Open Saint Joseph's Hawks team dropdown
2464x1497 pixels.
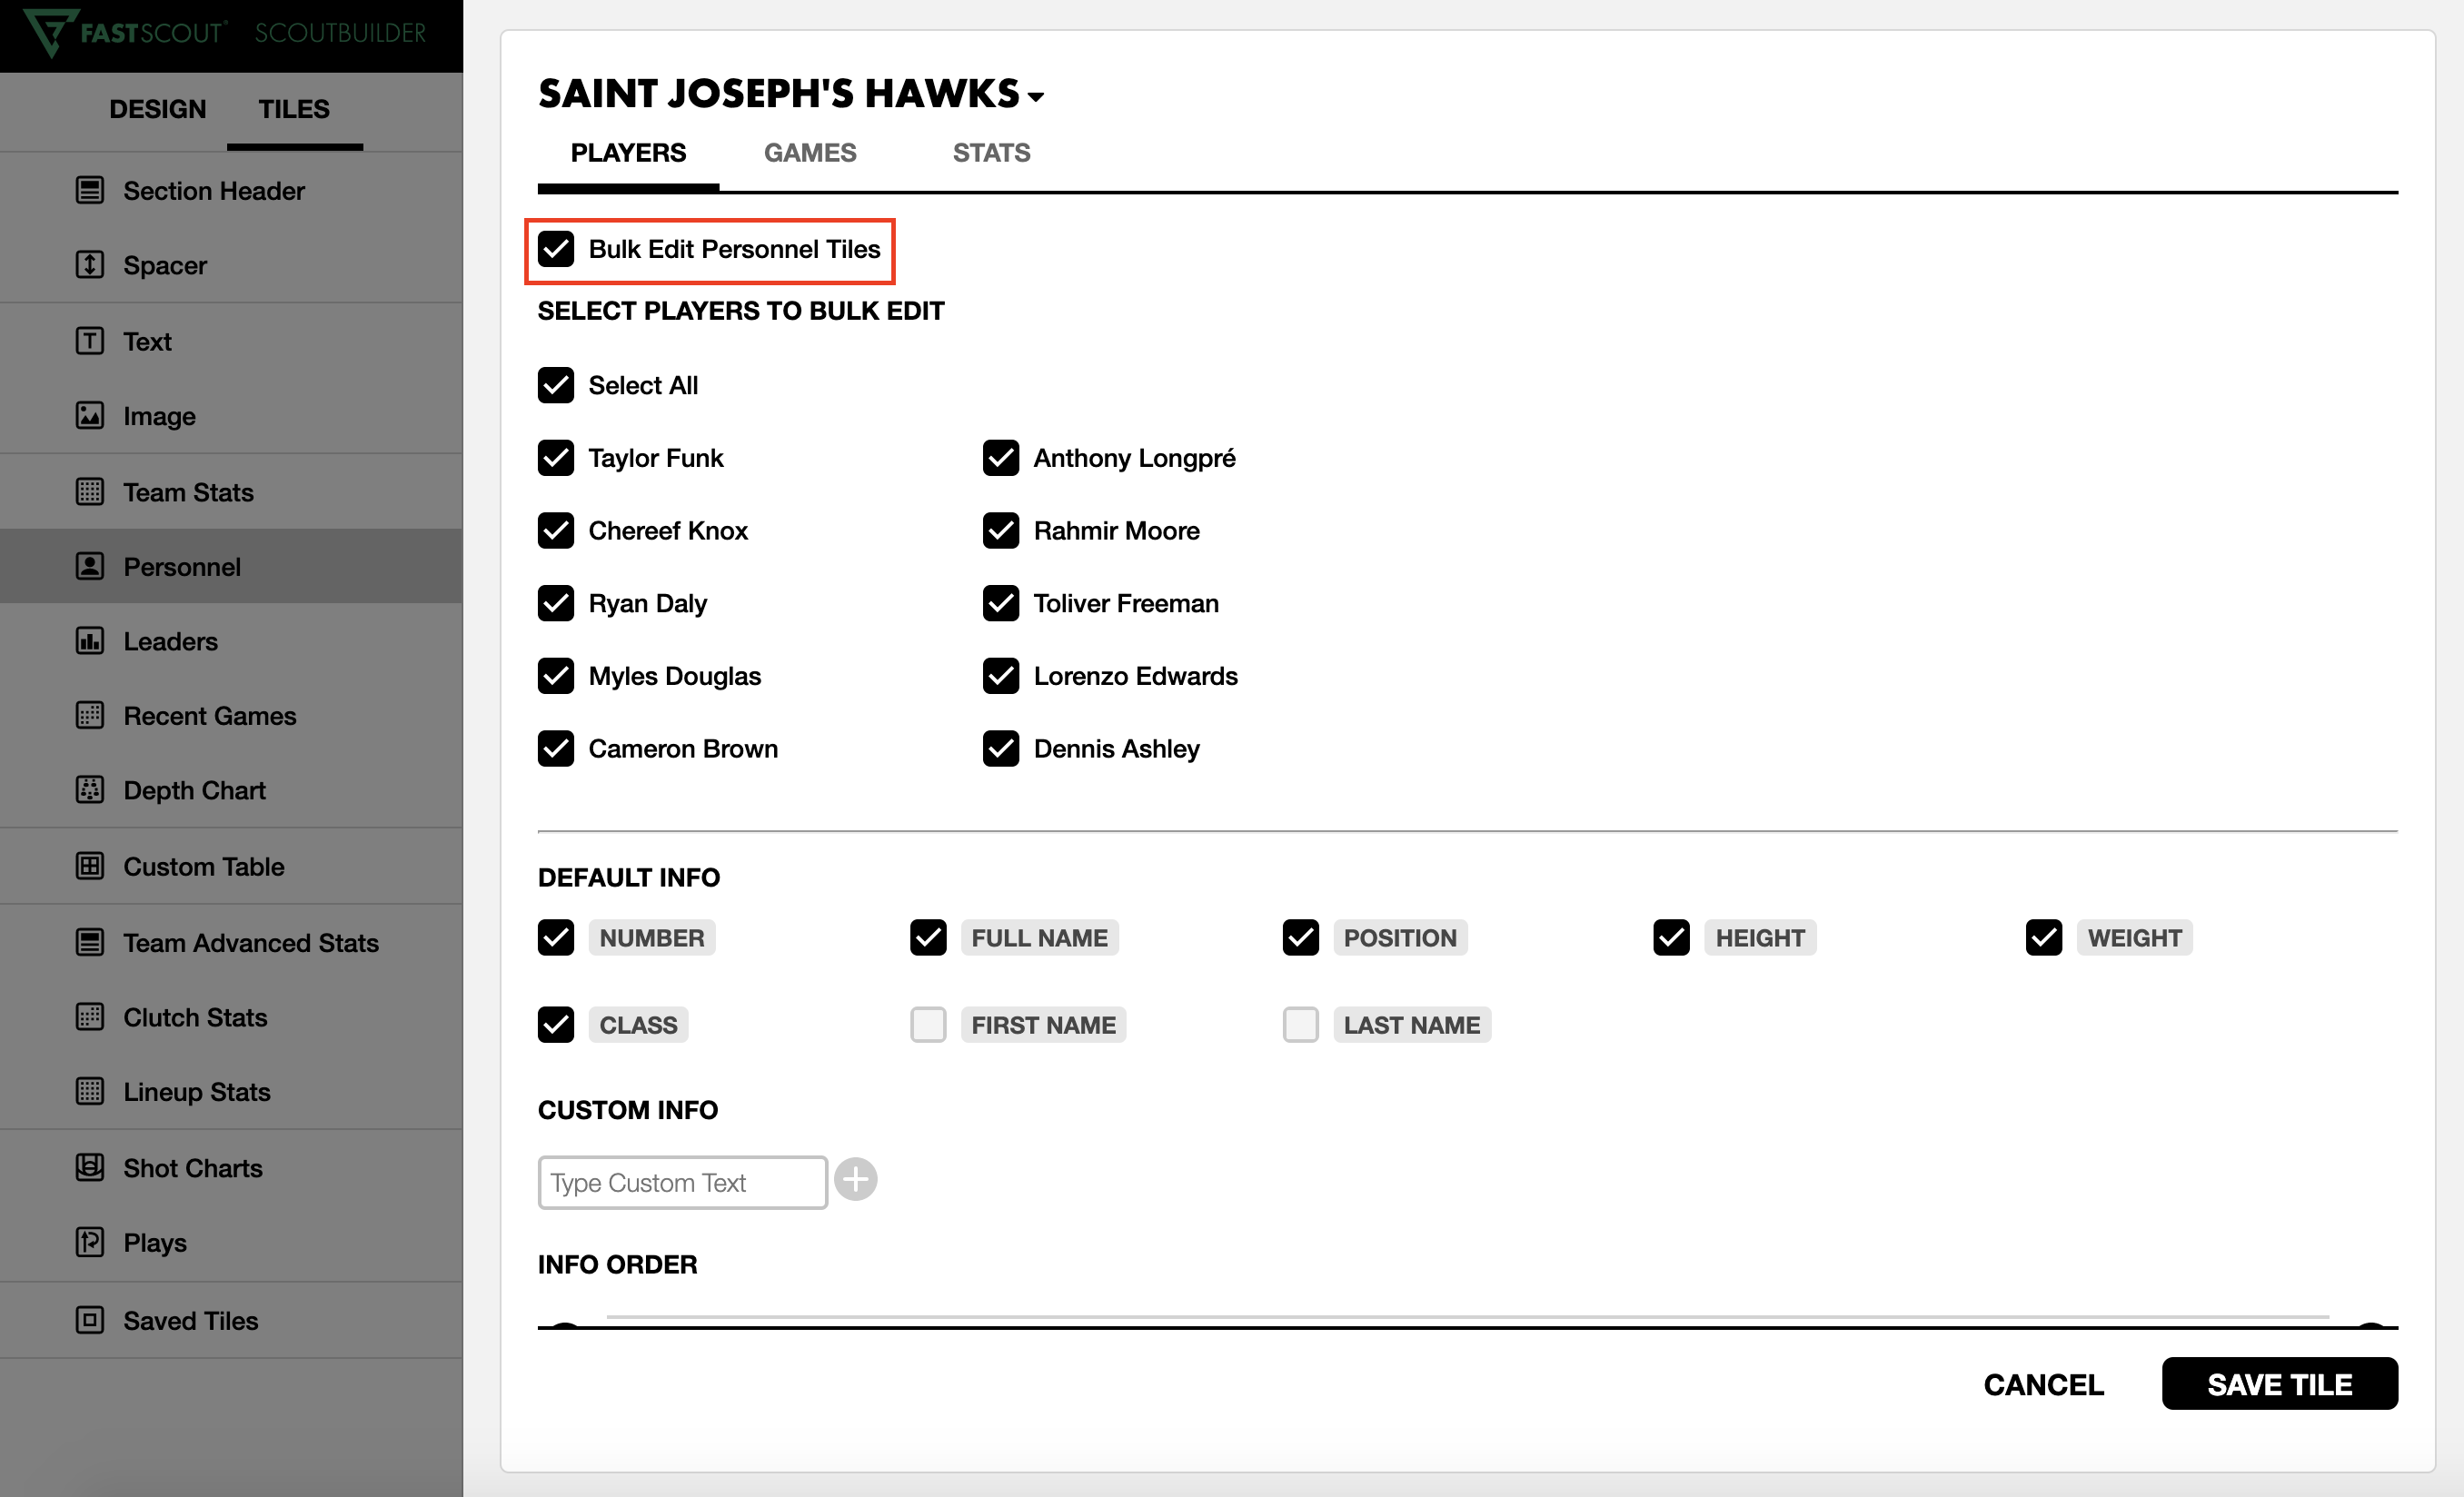pyautogui.click(x=1036, y=97)
